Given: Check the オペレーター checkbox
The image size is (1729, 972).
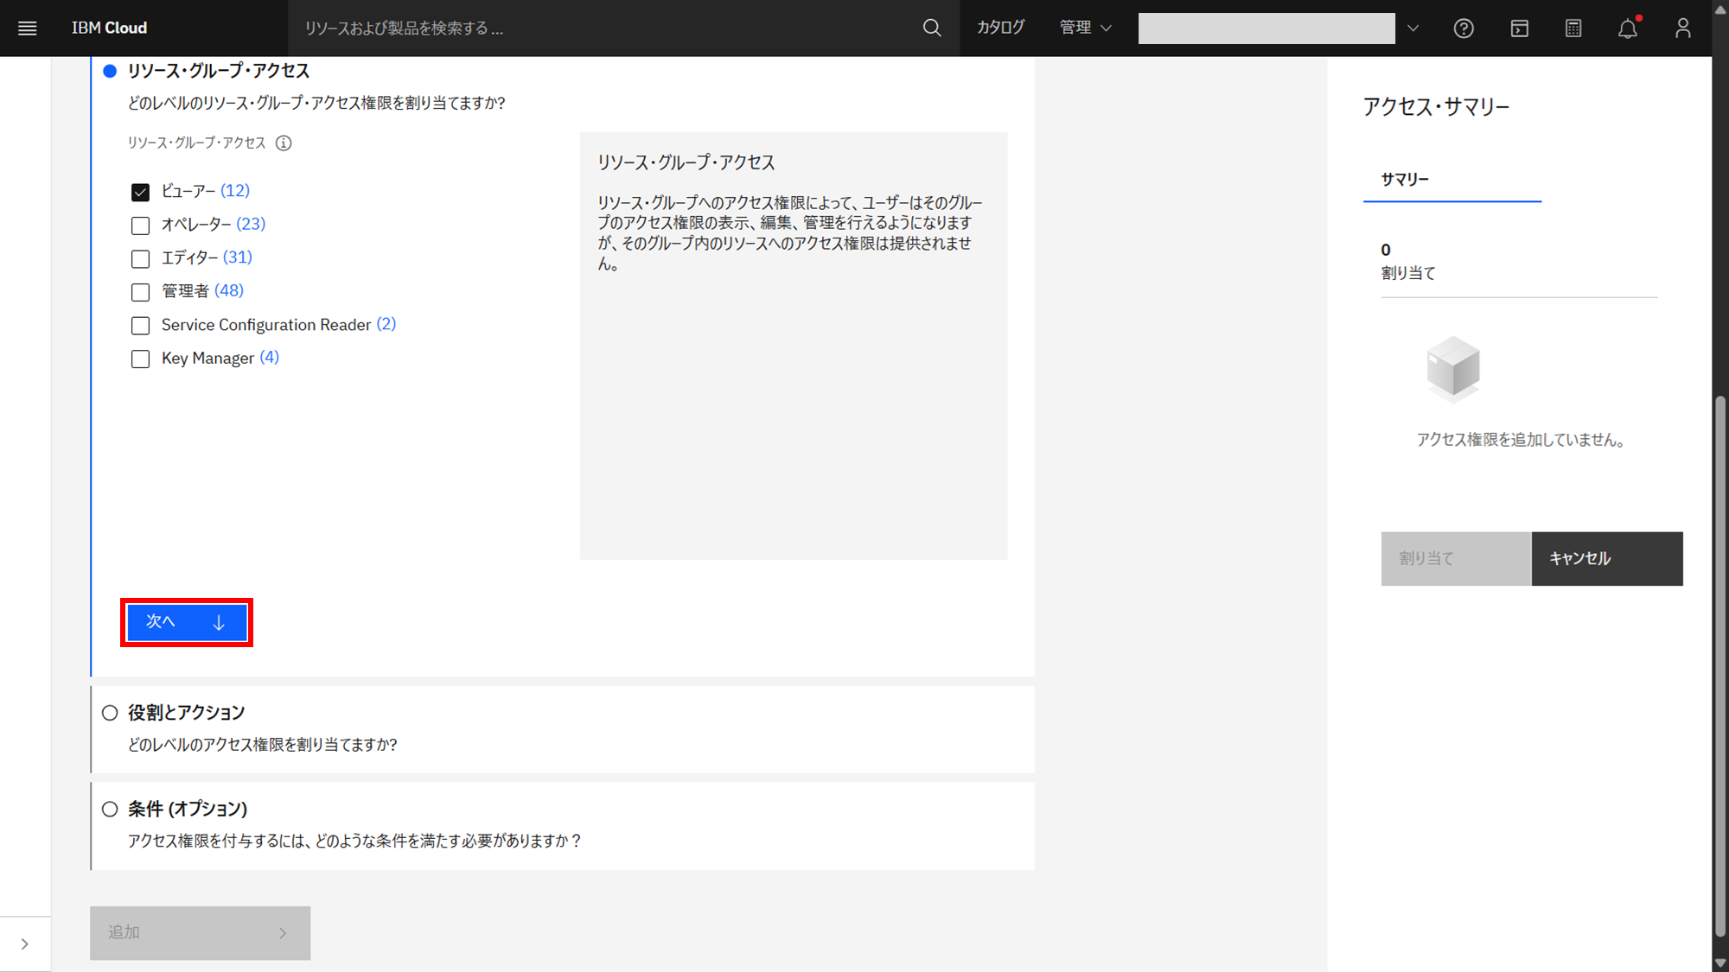Looking at the screenshot, I should (140, 226).
